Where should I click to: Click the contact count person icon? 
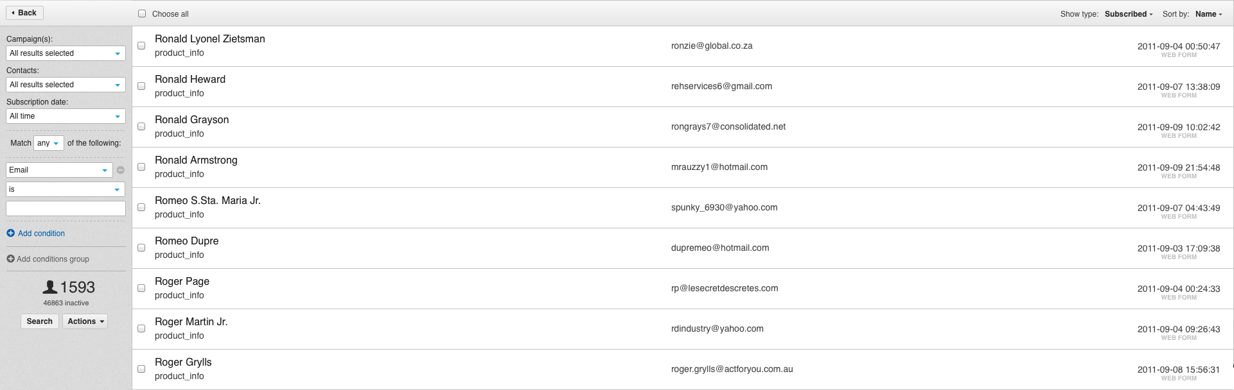coord(50,287)
